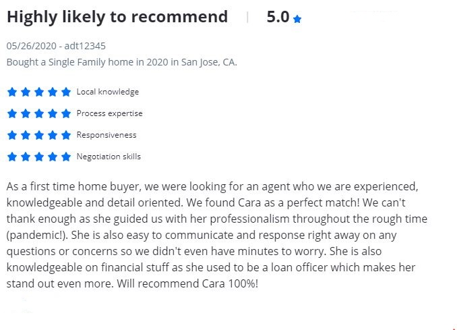
Task: Click the second star in Negotiation skills row
Action: [25, 157]
